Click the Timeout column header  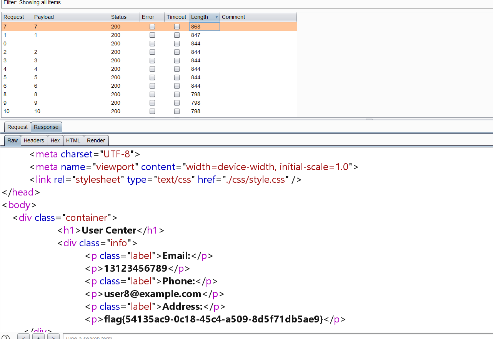[x=177, y=17]
